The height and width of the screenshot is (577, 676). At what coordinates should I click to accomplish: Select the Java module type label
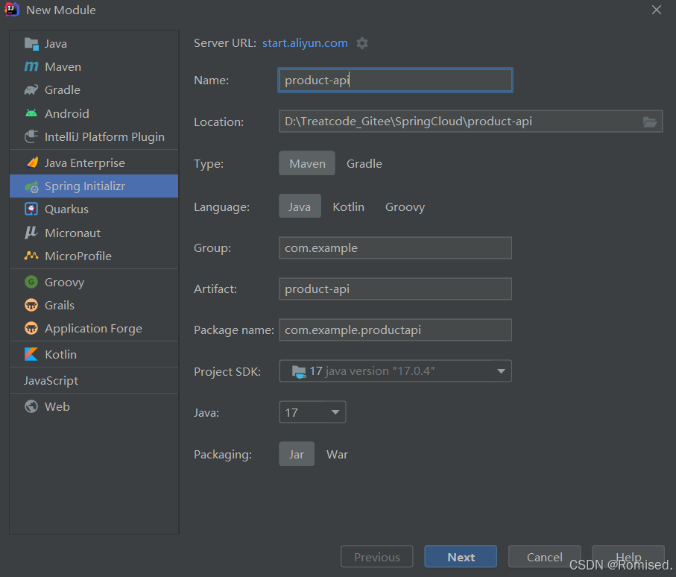pyautogui.click(x=56, y=43)
